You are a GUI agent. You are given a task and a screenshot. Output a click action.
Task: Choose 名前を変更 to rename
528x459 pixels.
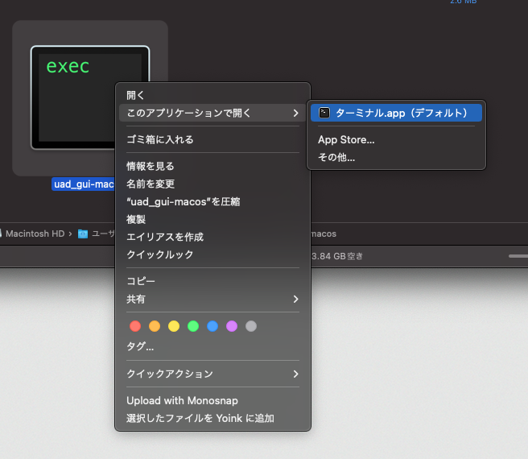coord(151,184)
